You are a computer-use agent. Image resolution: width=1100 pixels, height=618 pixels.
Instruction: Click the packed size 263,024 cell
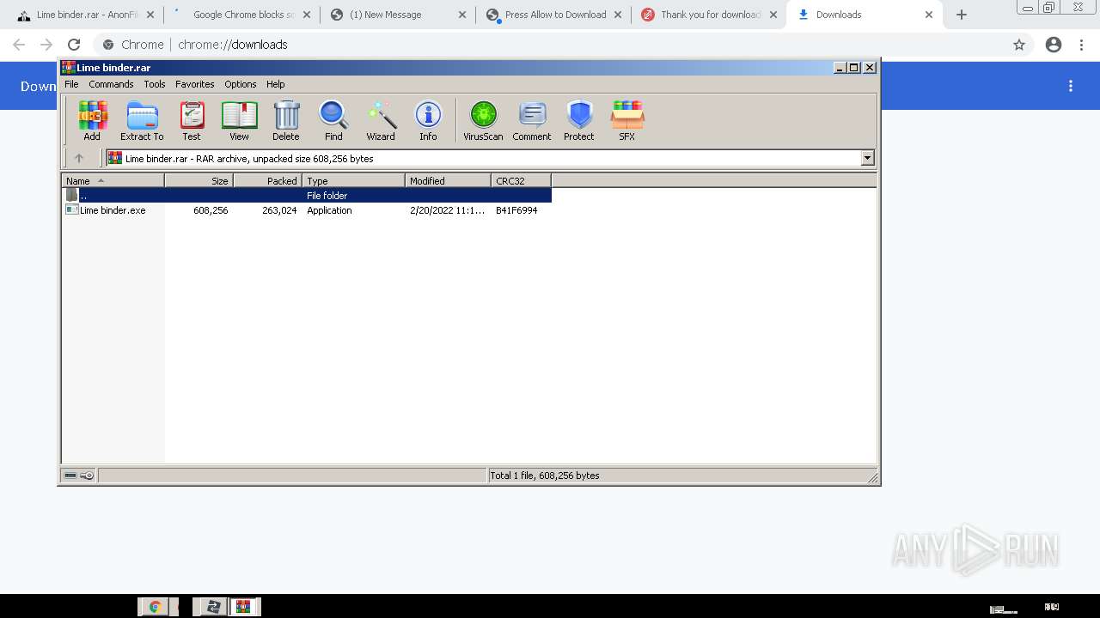[279, 210]
